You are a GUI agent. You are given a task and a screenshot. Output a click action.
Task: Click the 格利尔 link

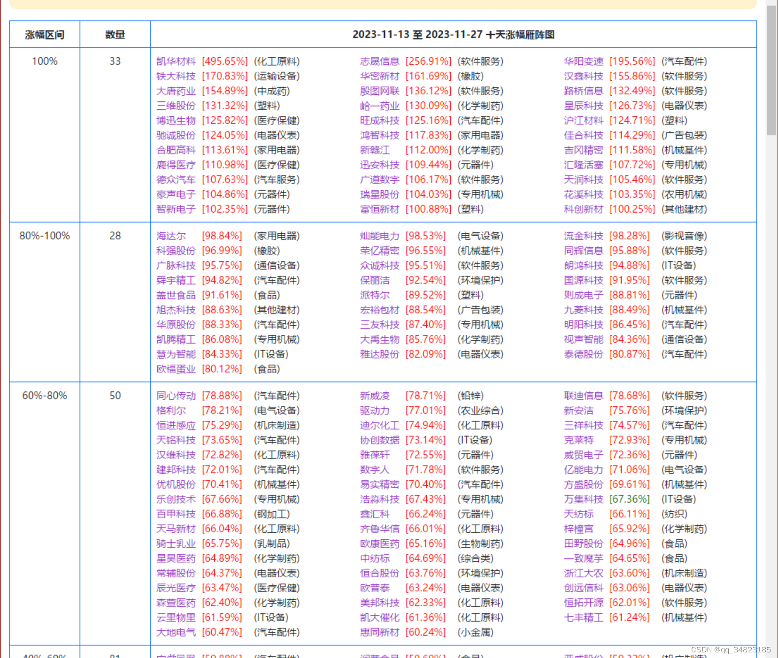(x=171, y=411)
